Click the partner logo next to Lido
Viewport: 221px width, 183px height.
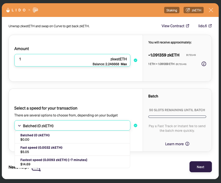click(35, 10)
